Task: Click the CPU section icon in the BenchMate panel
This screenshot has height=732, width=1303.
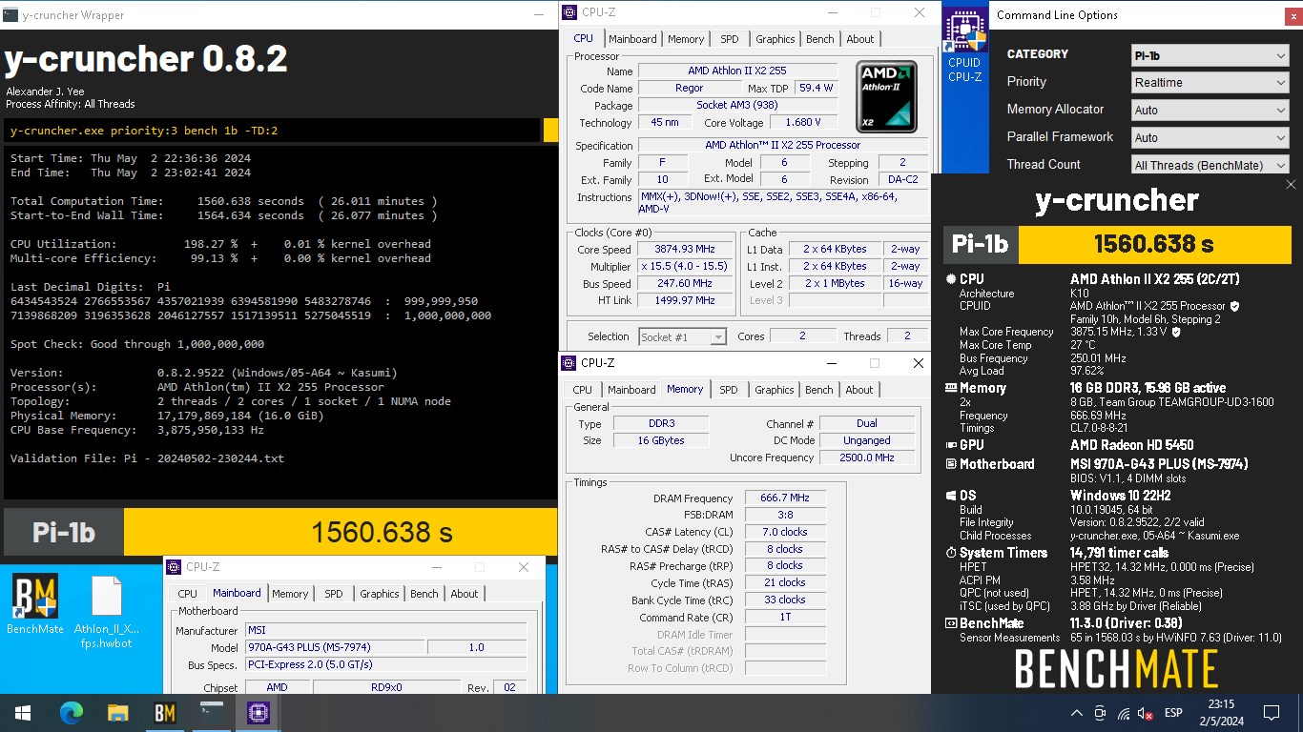Action: (951, 279)
